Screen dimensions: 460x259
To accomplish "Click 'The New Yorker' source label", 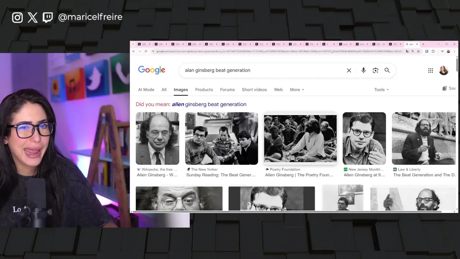I will [x=204, y=169].
